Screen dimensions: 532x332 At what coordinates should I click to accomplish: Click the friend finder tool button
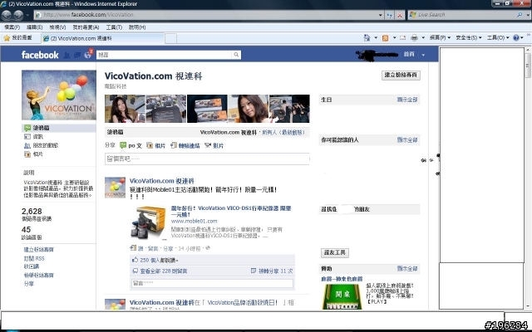pos(335,252)
